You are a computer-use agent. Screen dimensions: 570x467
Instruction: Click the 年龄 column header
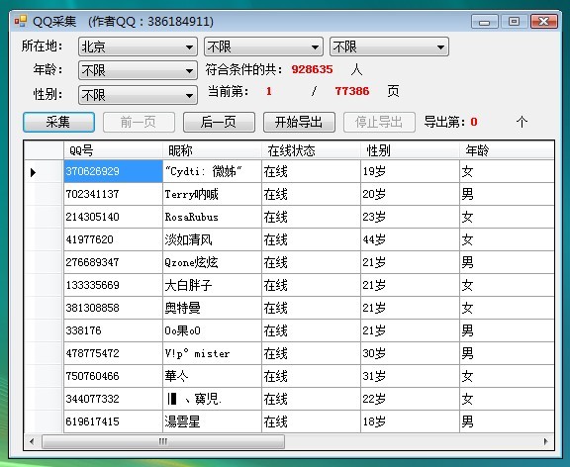click(x=507, y=150)
